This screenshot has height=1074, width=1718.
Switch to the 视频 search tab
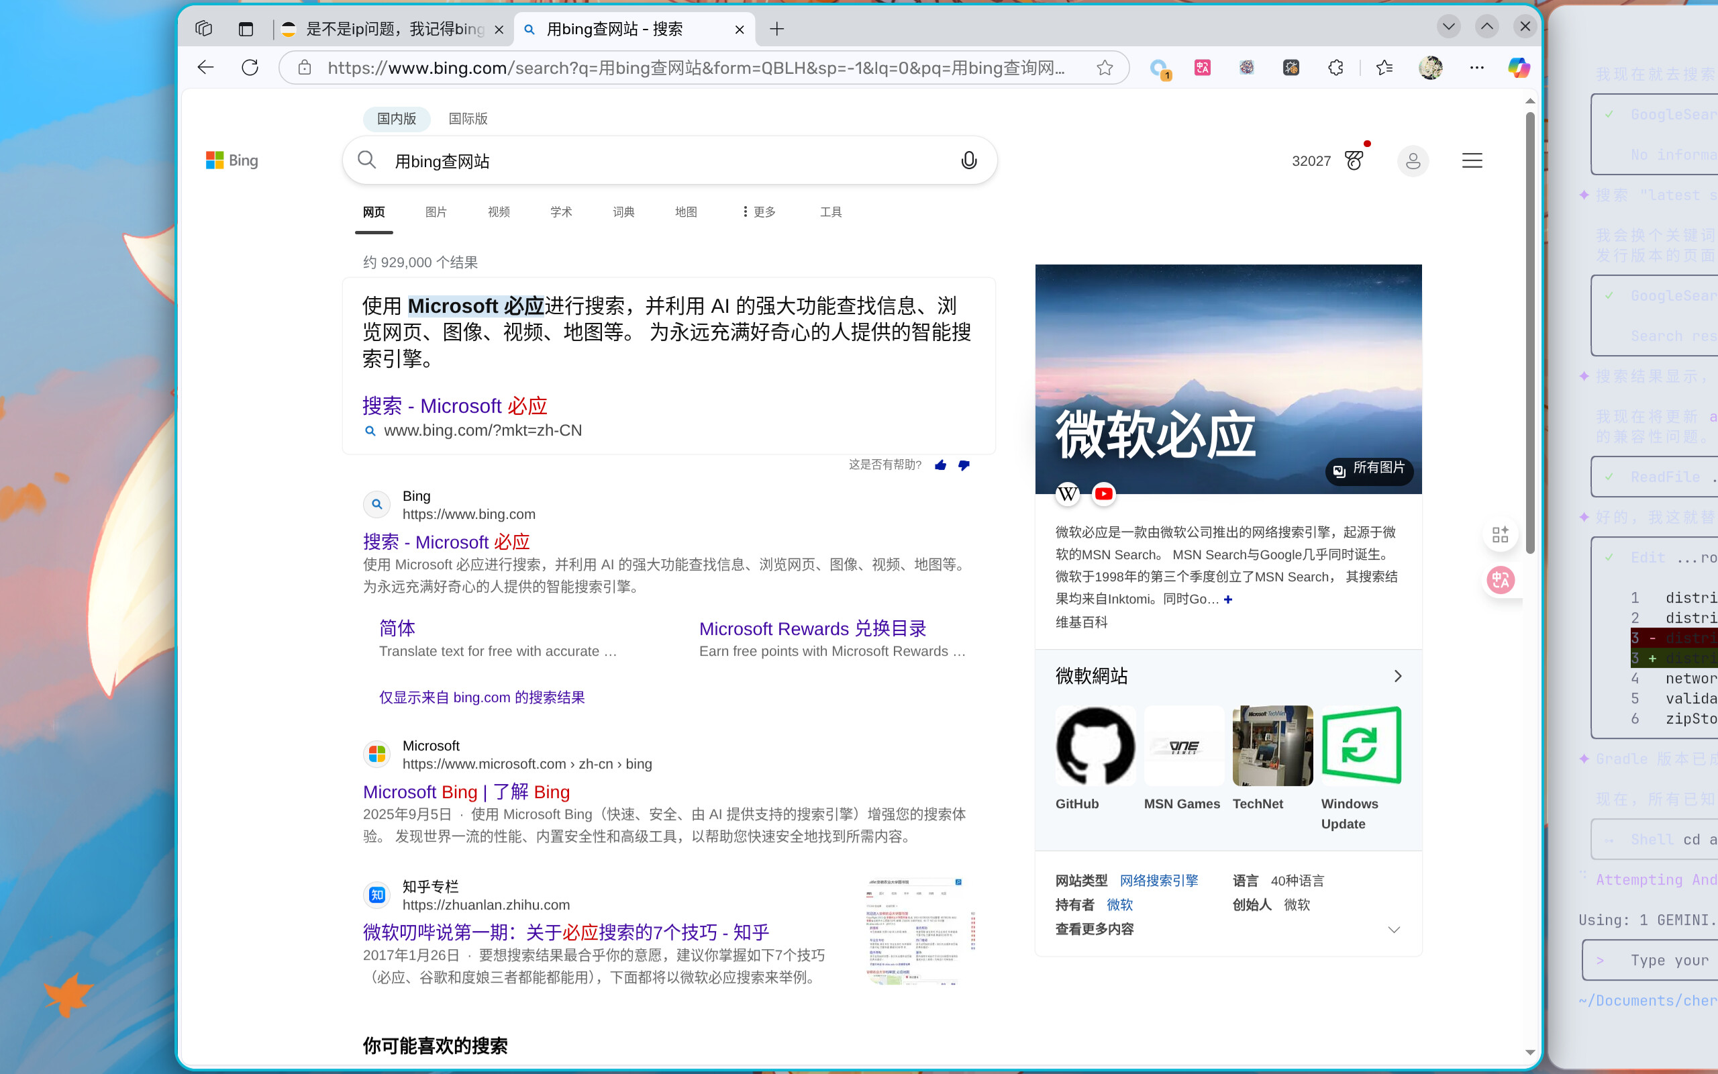pyautogui.click(x=499, y=211)
